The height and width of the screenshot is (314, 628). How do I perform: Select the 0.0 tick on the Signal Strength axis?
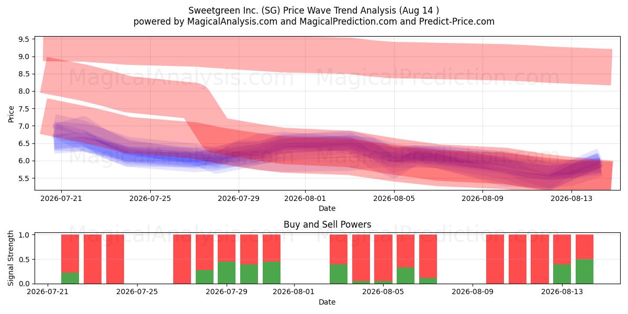(25, 284)
